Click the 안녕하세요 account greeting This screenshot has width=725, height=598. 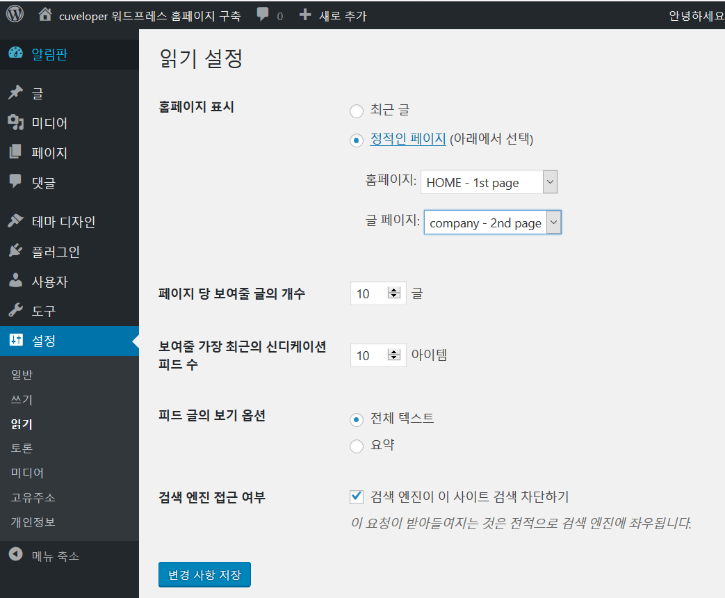(697, 16)
